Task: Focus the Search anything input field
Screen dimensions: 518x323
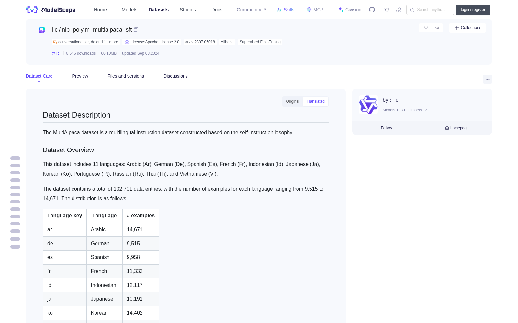Action: 430,10
